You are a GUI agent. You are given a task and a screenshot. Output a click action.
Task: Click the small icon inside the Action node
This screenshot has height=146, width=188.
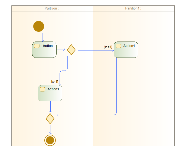pos(37,46)
